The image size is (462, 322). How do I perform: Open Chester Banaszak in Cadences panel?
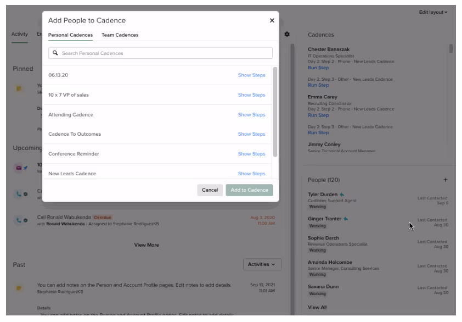[329, 49]
